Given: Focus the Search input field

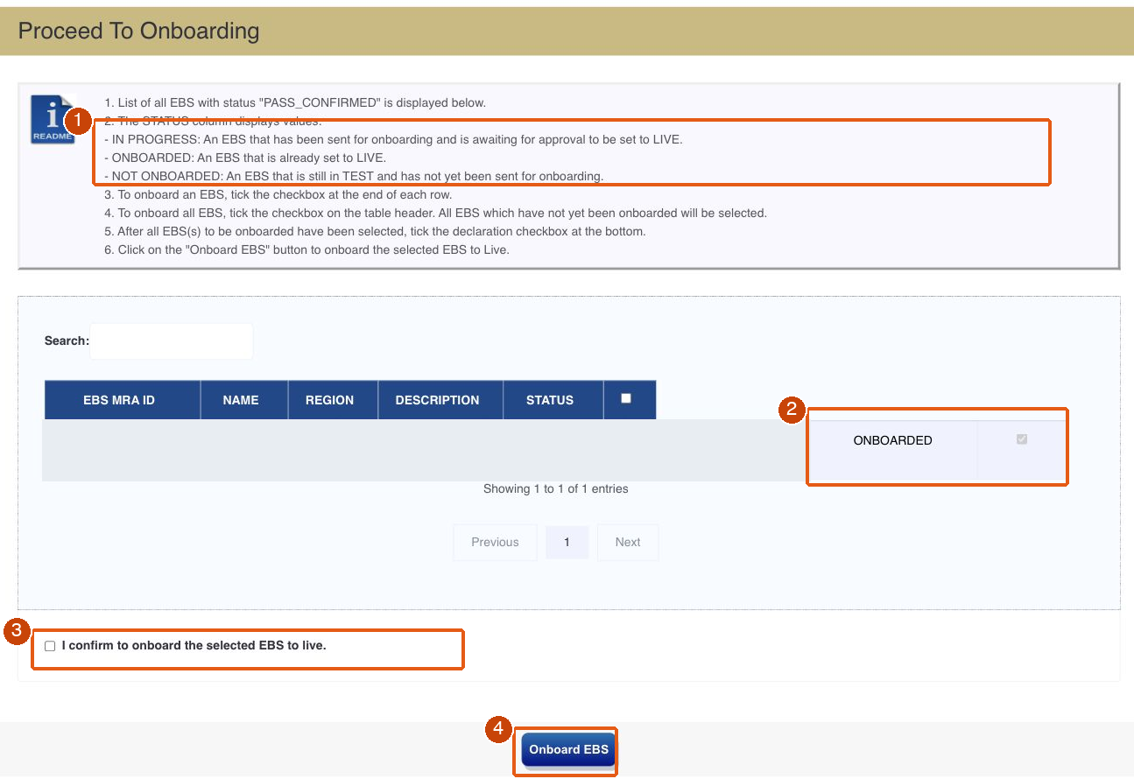Looking at the screenshot, I should pos(172,340).
